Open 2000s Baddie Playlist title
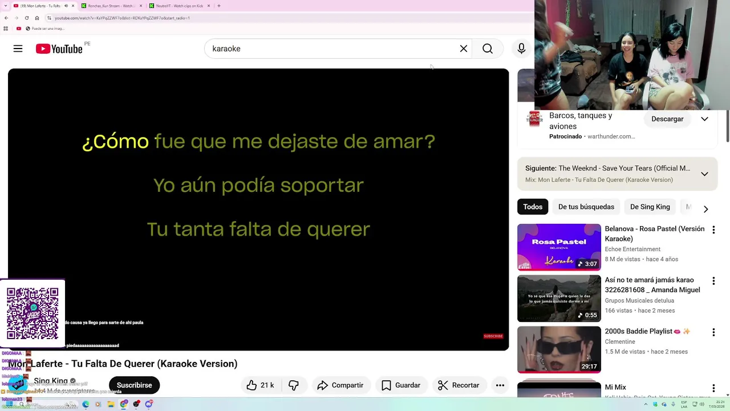The height and width of the screenshot is (411, 730). pyautogui.click(x=647, y=331)
